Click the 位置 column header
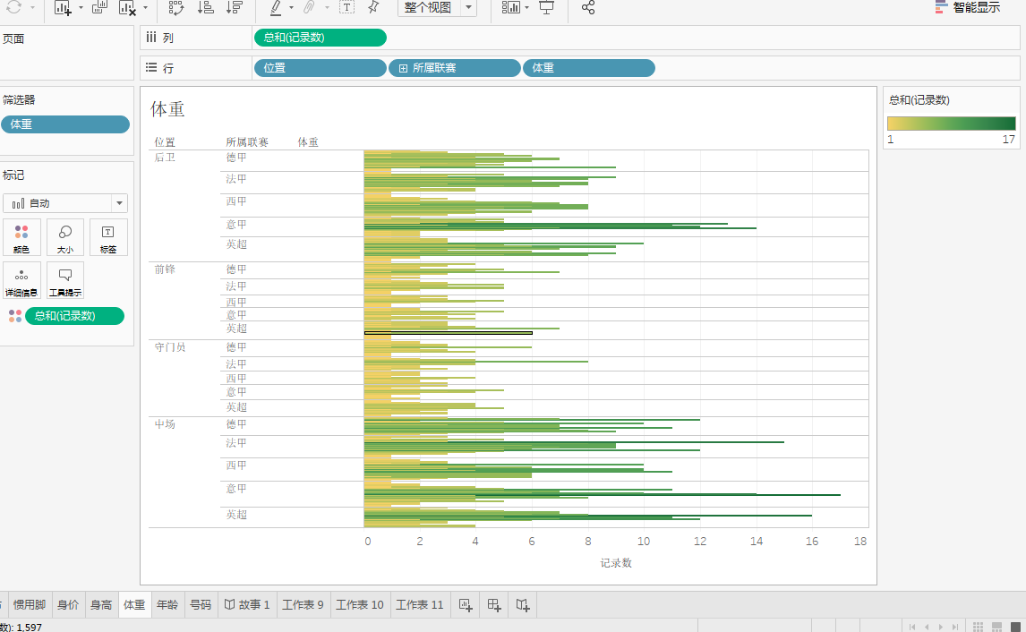This screenshot has width=1026, height=632. (x=165, y=142)
